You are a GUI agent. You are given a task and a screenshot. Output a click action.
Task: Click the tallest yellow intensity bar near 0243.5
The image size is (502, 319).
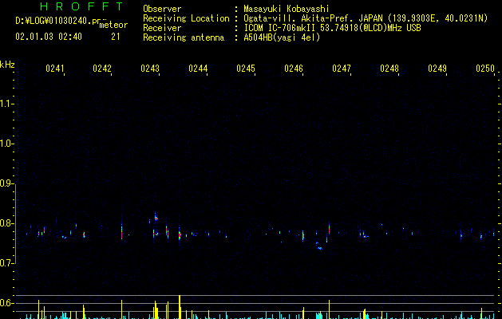[x=180, y=307]
